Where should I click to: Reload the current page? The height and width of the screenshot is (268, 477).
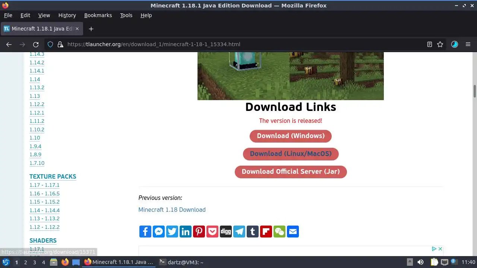pos(36,44)
